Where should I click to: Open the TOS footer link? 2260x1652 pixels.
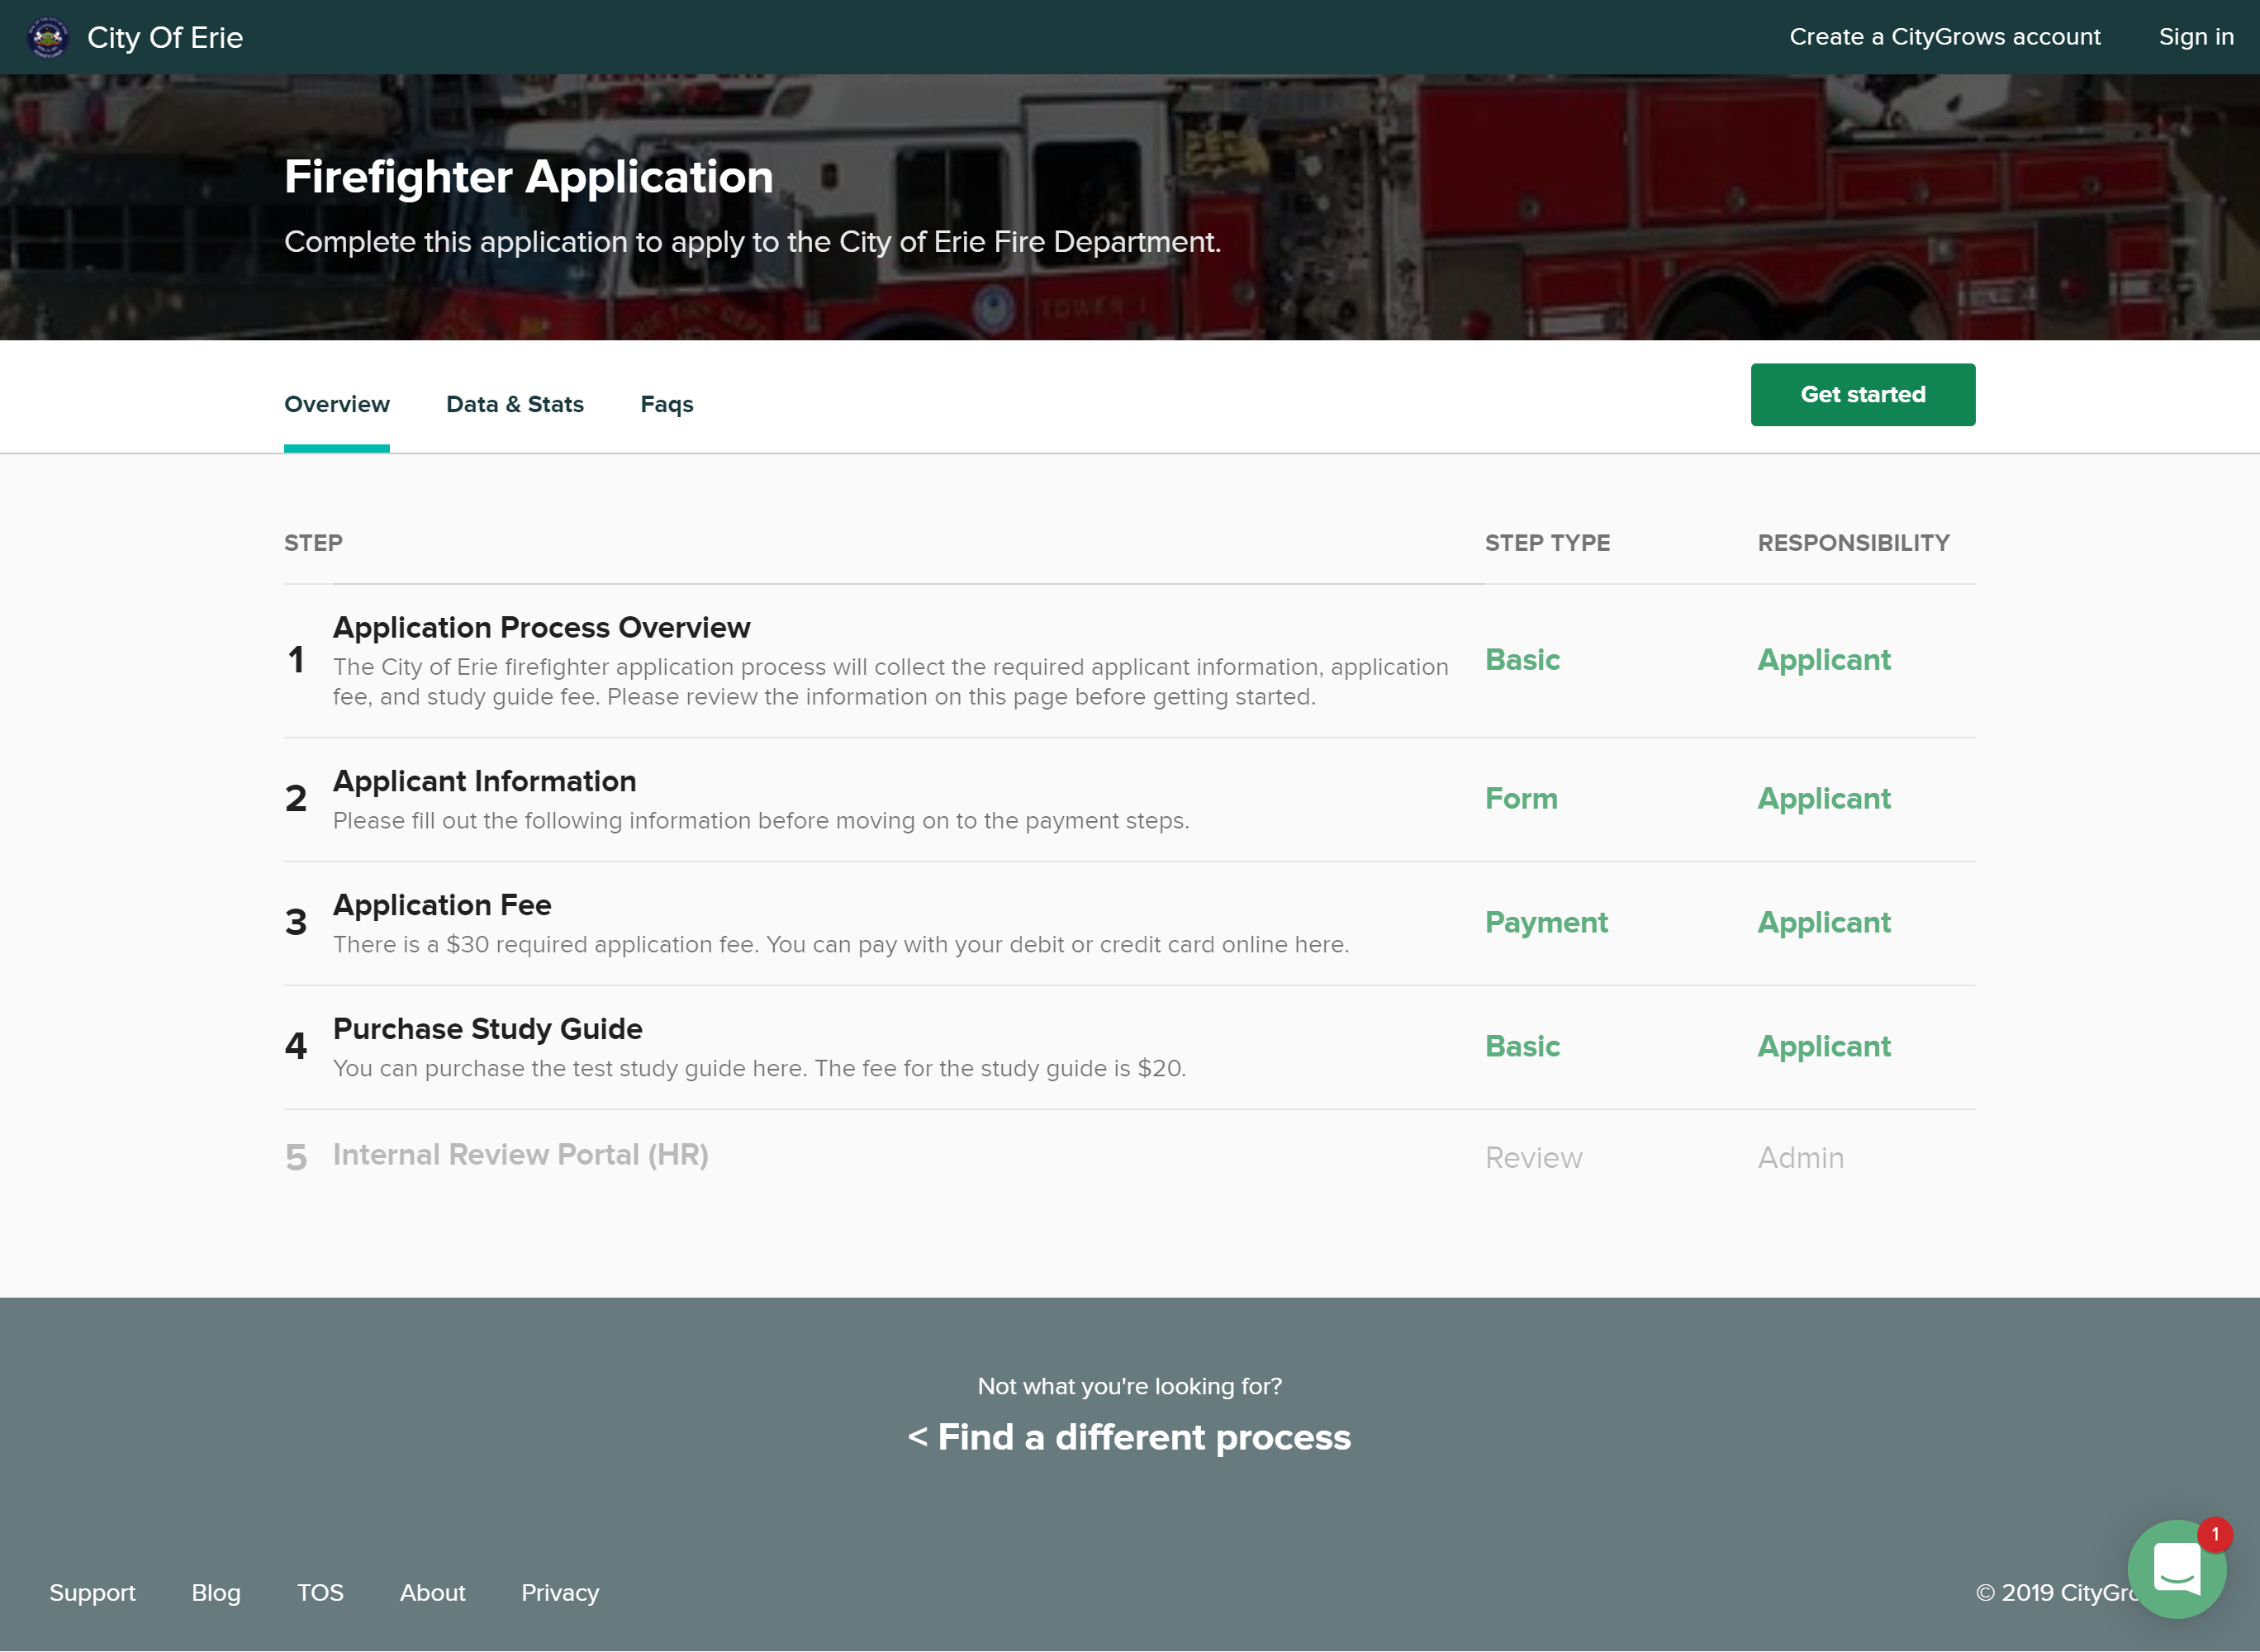pos(320,1592)
